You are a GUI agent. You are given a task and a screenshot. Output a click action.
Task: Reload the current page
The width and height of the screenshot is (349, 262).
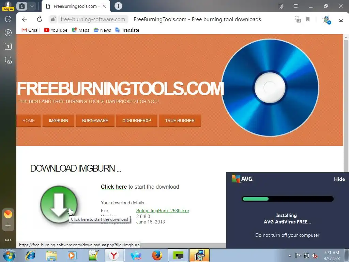point(40,19)
